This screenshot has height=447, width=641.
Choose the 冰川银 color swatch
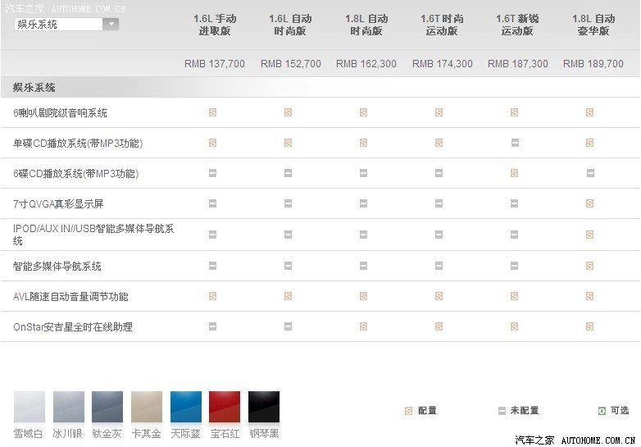coord(69,407)
